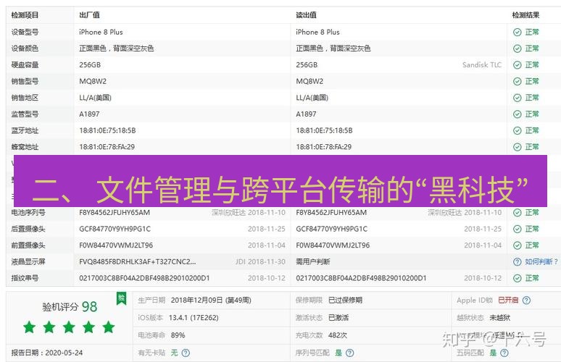Click read value LL/A(美国)

[x=312, y=98]
